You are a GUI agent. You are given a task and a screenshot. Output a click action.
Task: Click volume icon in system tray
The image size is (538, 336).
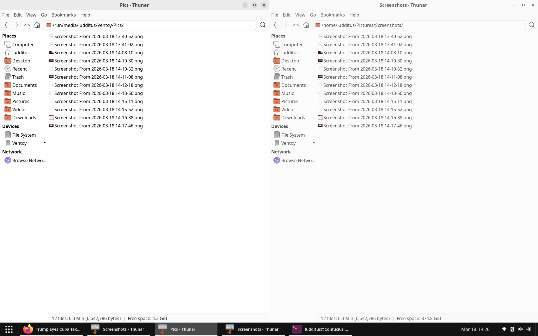(520, 329)
